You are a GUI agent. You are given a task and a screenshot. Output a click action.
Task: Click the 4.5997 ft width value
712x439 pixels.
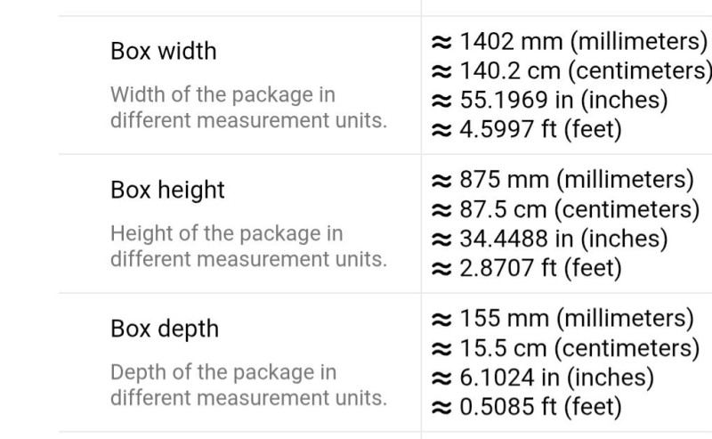(x=496, y=129)
